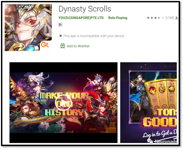Image resolution: width=183 pixels, height=149 pixels.
Task: Click the trailer video thumbnail artwork
Action: (63, 102)
